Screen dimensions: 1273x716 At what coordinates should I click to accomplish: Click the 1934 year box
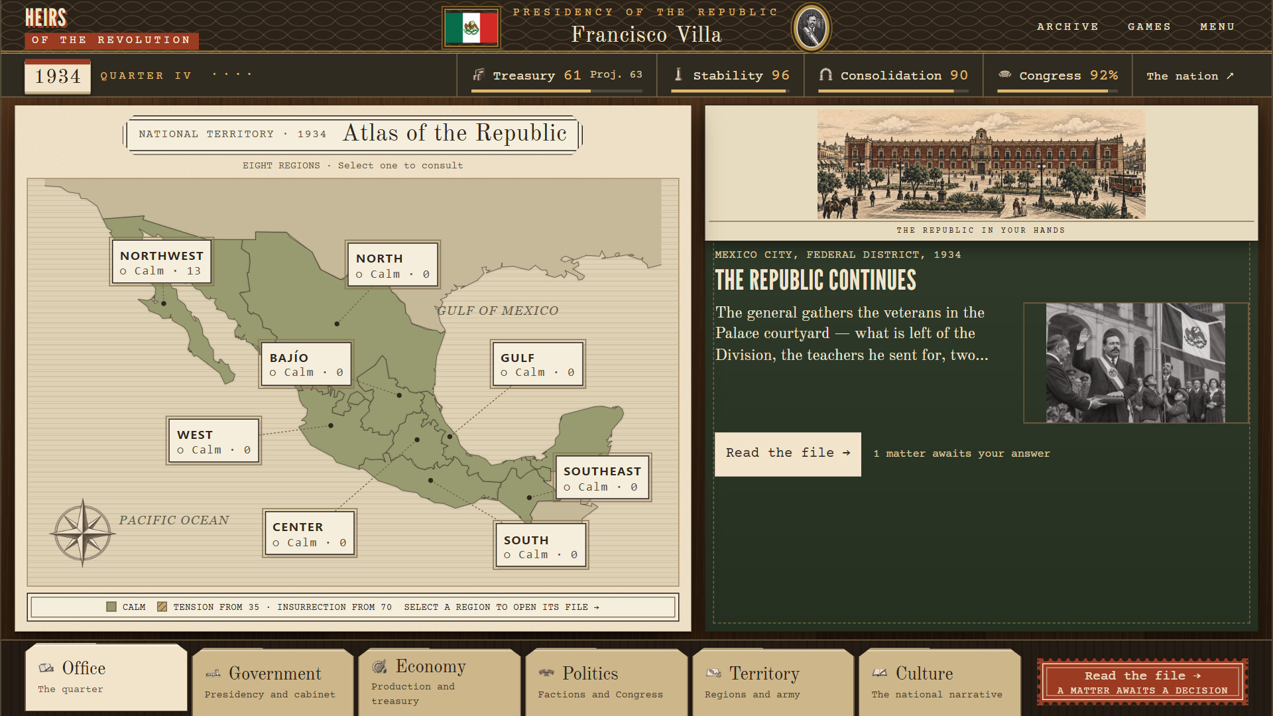58,76
